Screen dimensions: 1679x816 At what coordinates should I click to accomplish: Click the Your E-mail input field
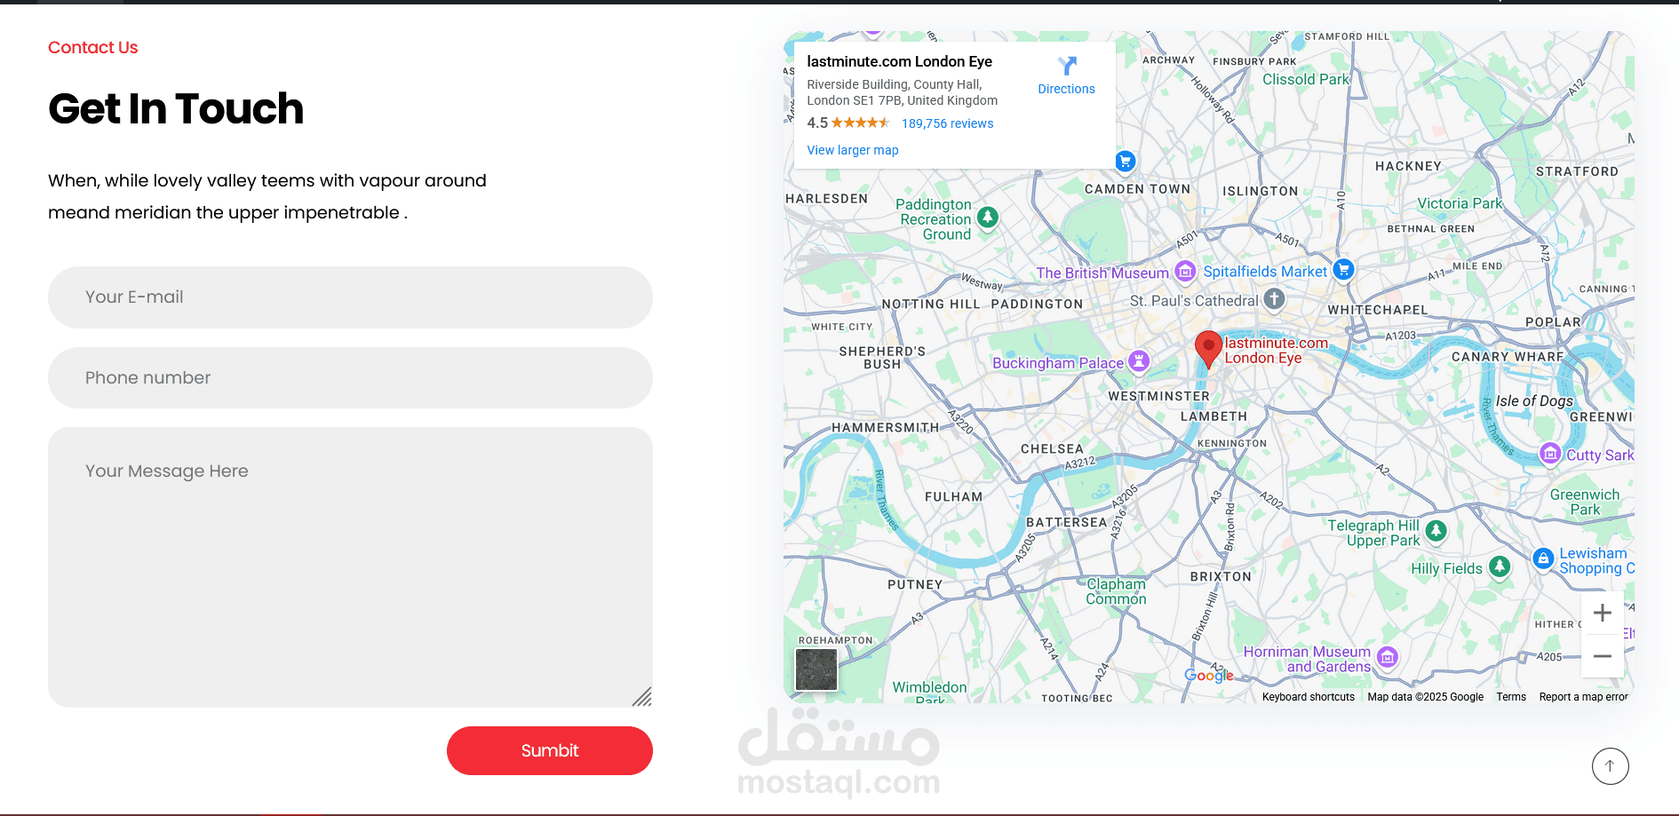(350, 297)
